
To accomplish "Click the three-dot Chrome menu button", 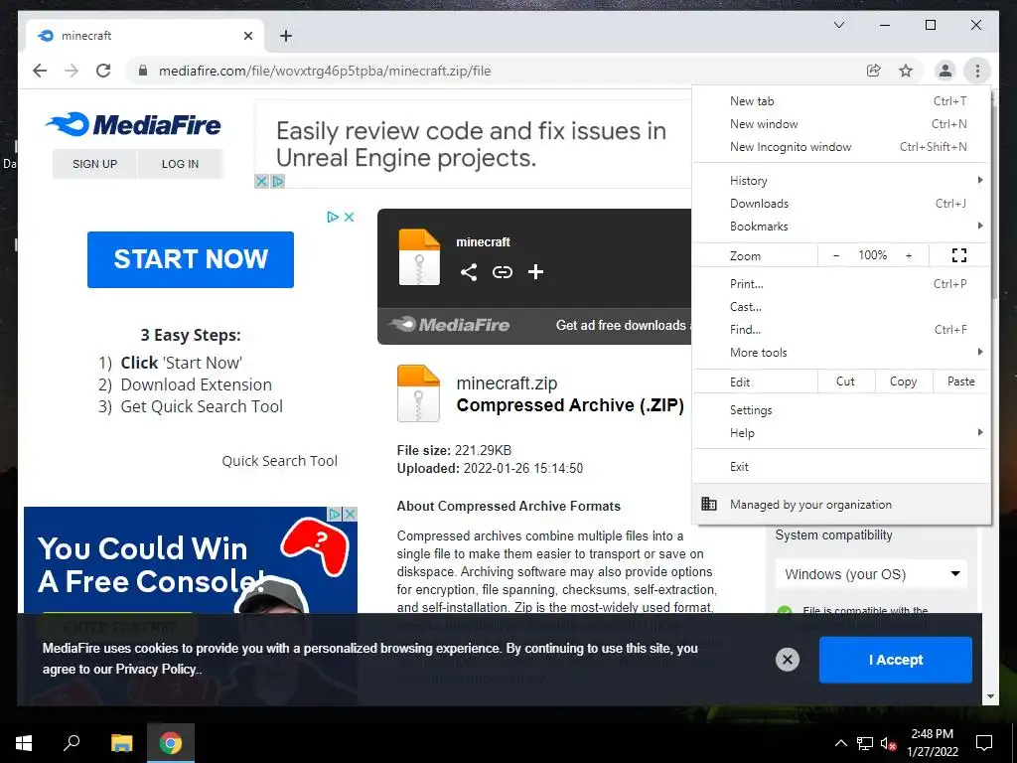I will tap(977, 71).
